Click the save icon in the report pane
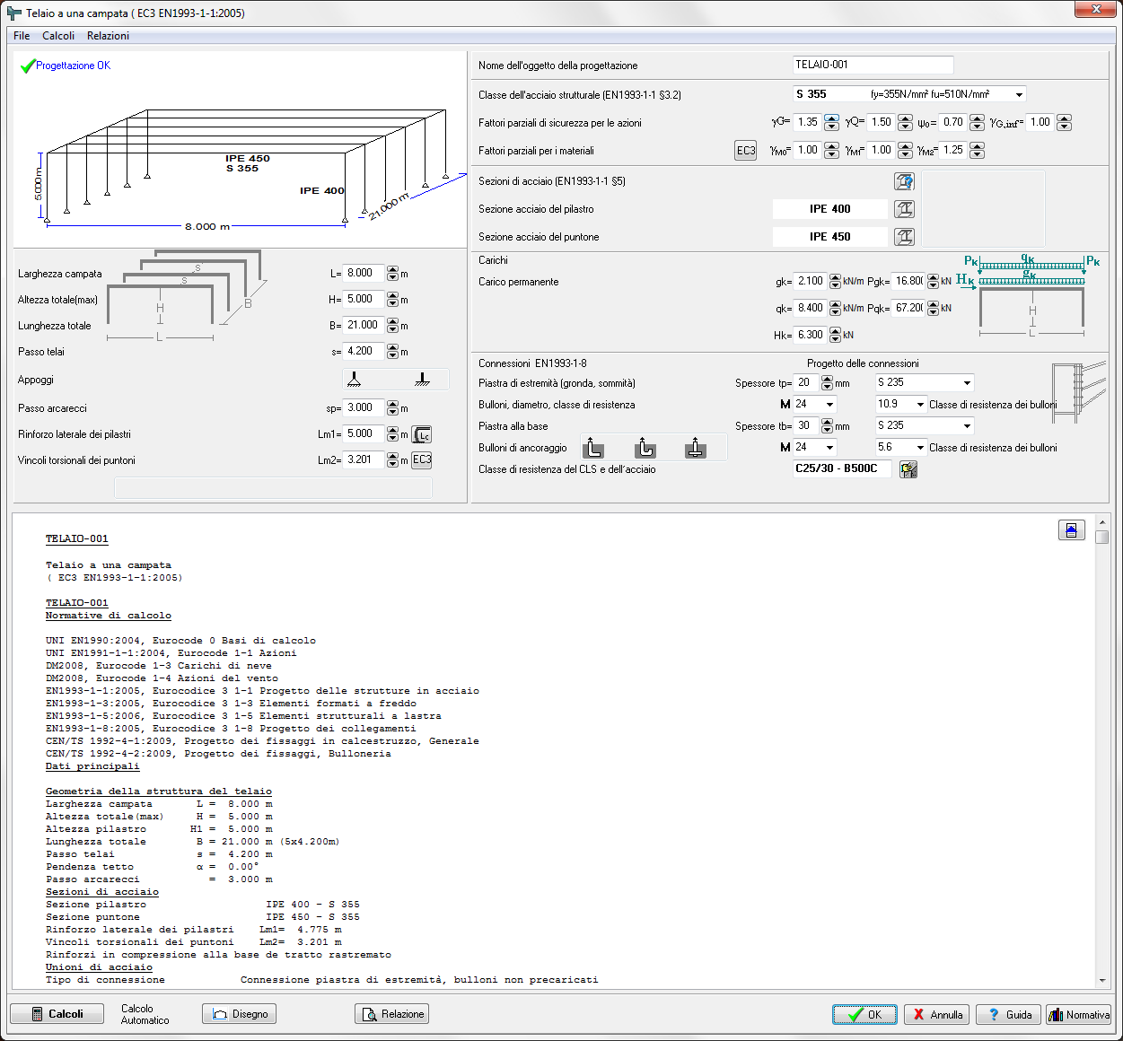 pyautogui.click(x=1072, y=530)
